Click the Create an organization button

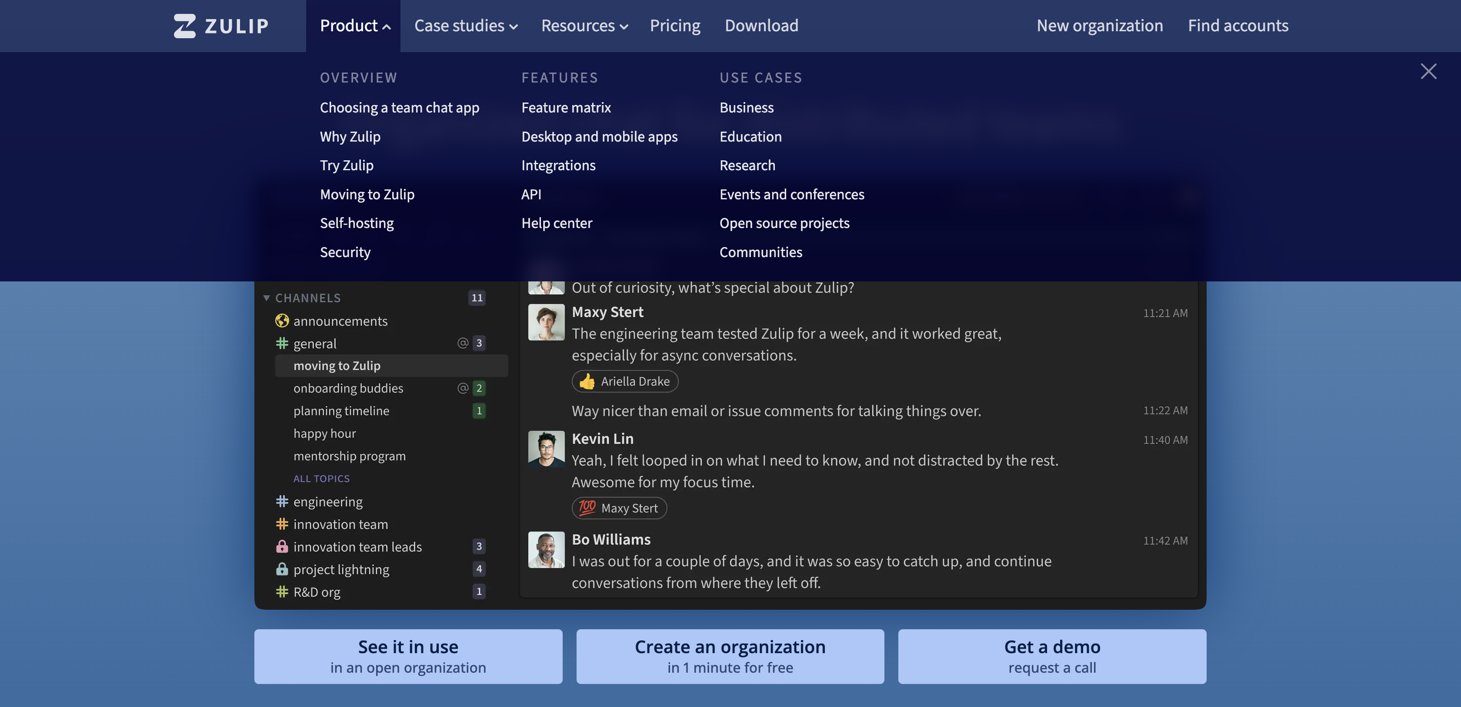point(729,656)
